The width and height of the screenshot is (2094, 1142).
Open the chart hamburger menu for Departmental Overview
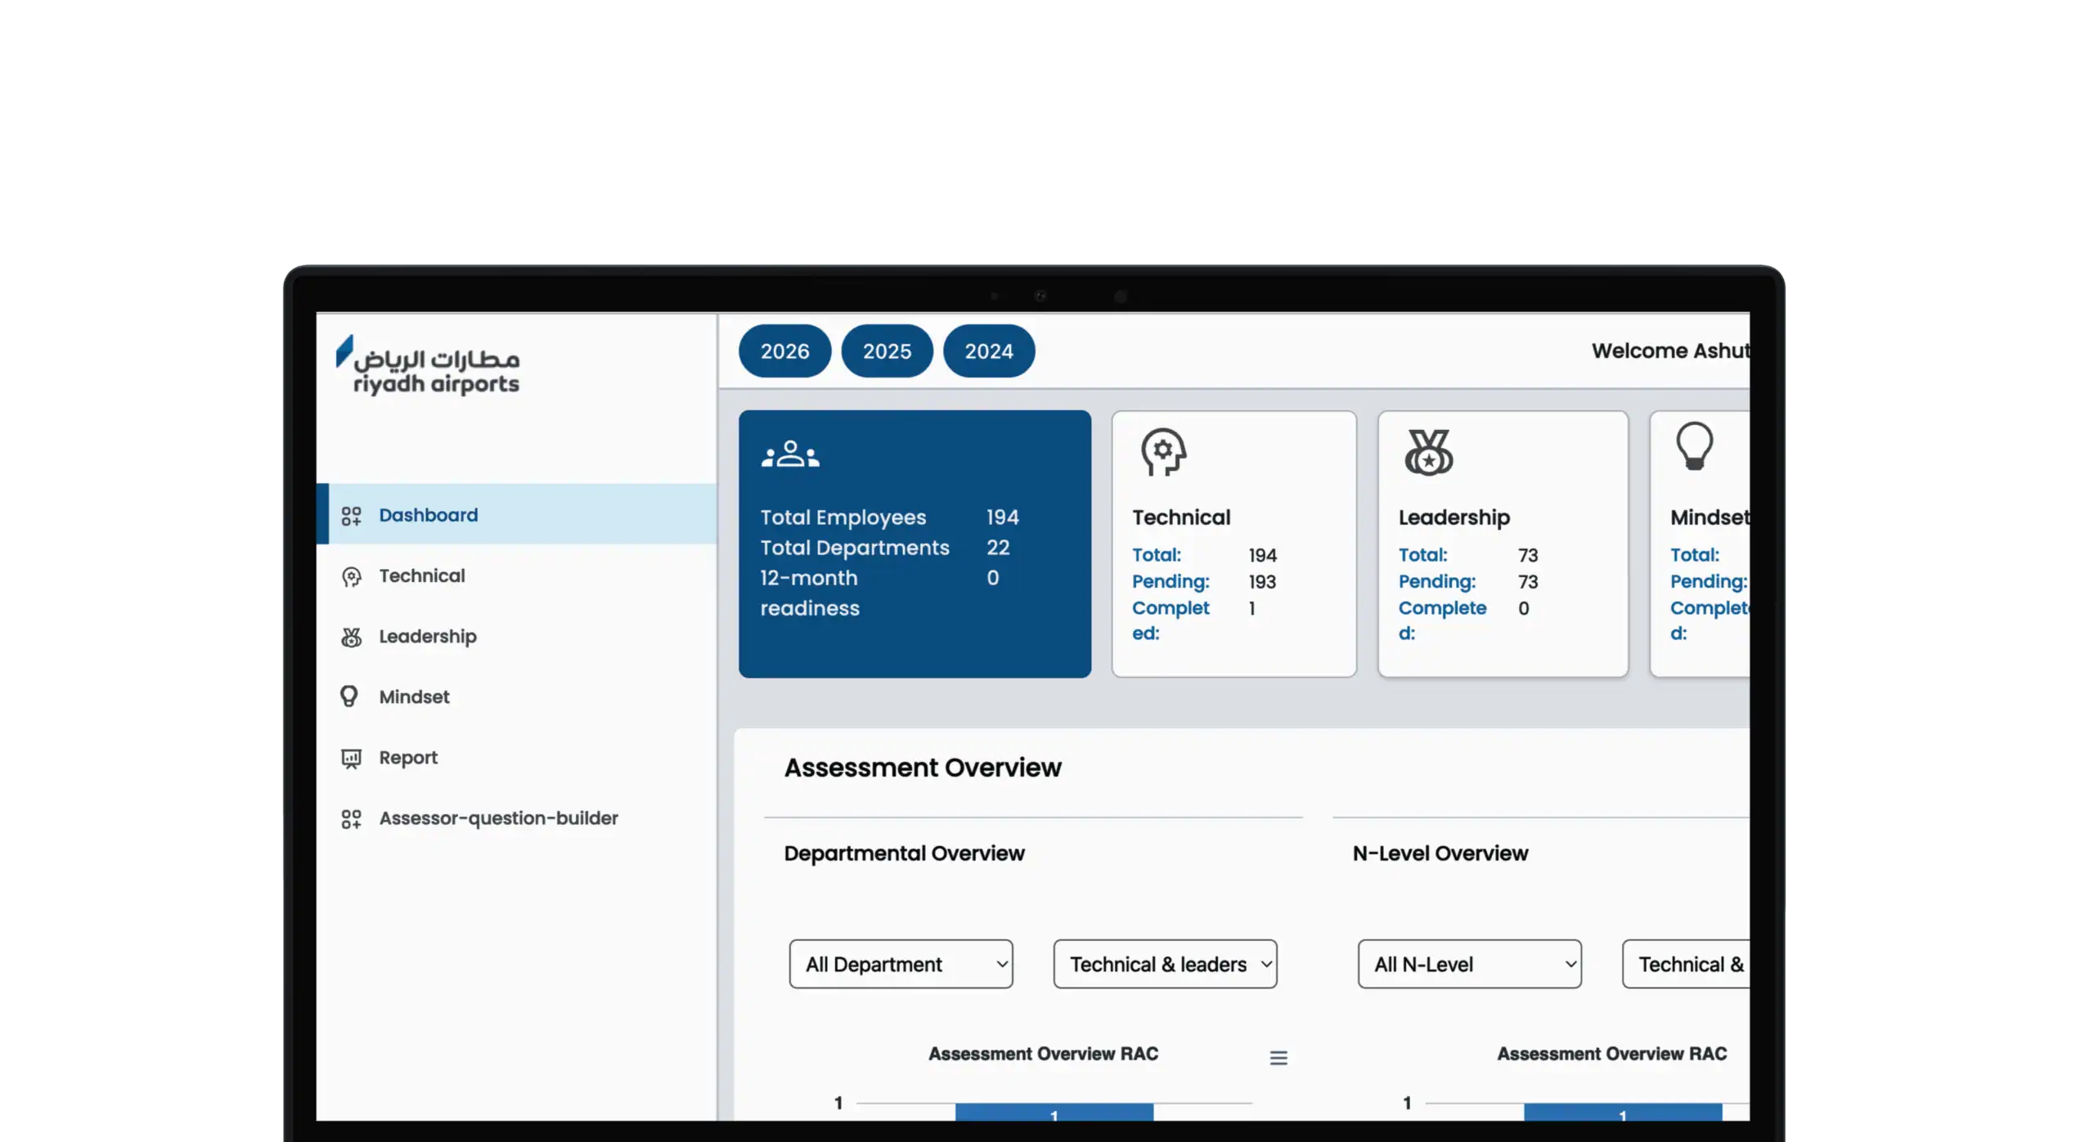click(1278, 1058)
